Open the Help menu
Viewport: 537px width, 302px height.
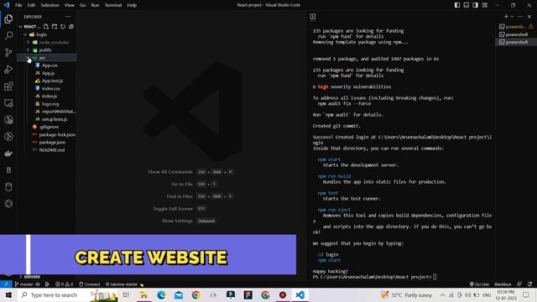[132, 5]
